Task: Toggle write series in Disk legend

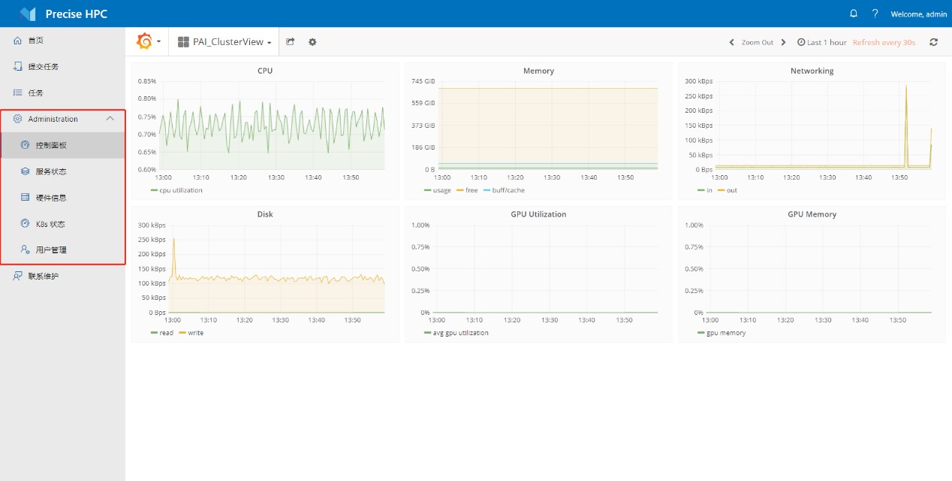Action: coord(191,333)
